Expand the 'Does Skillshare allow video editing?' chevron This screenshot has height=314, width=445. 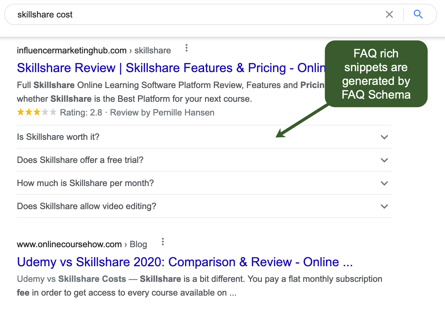click(384, 206)
